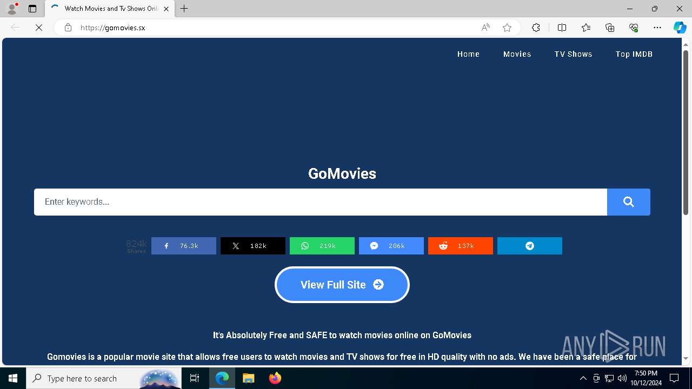
Task: Share on Facebook 76.3k button
Action: tap(184, 246)
